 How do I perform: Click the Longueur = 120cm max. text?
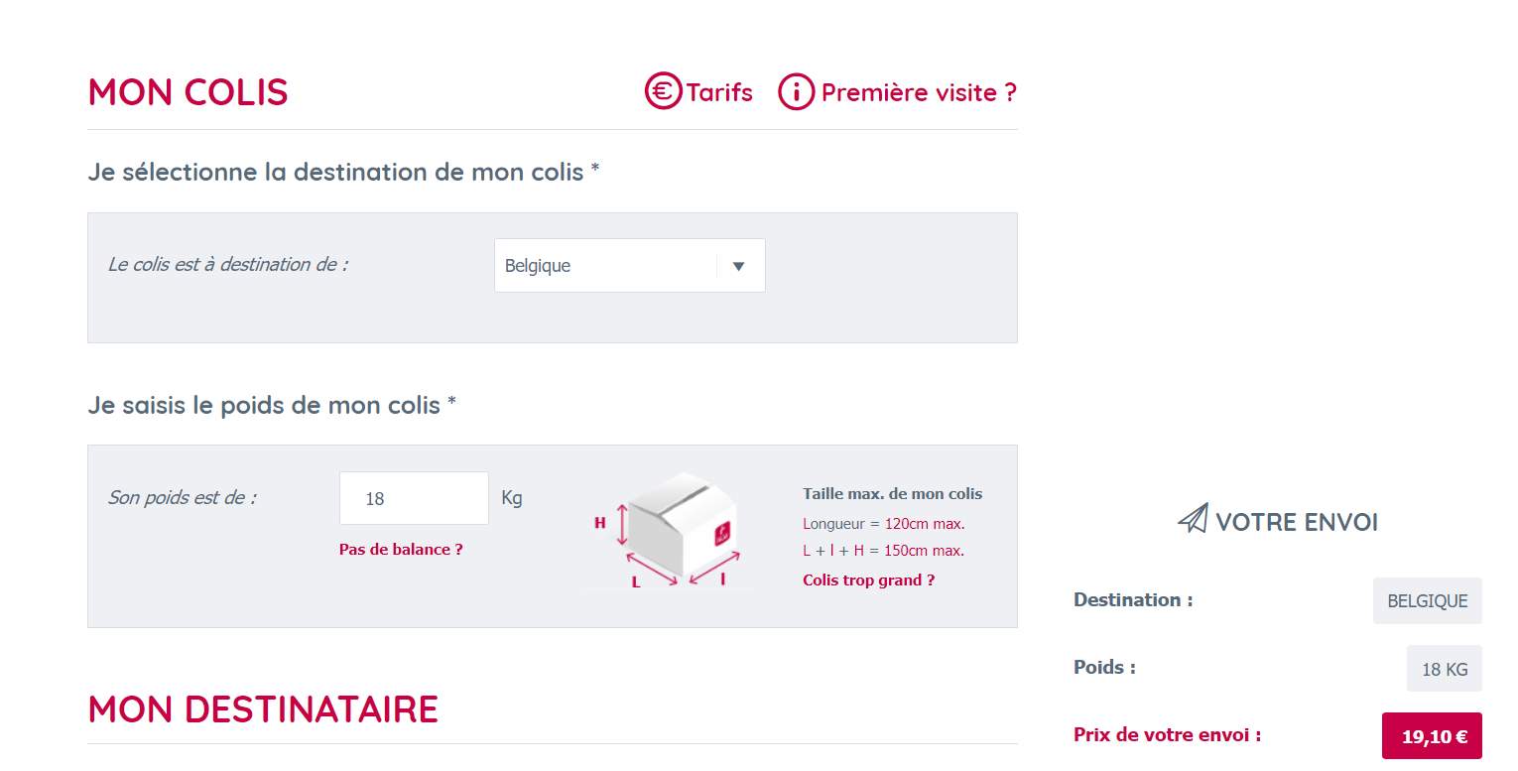883,524
